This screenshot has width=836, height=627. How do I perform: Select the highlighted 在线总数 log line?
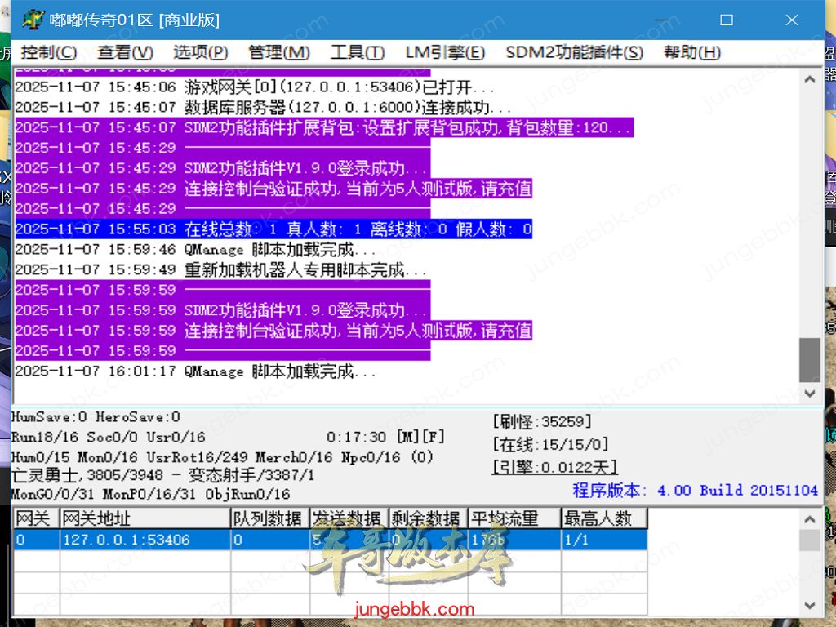(273, 229)
